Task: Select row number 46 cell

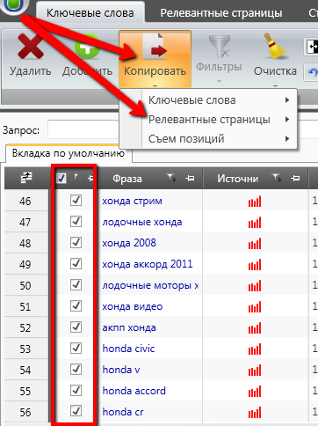Action: 25,202
